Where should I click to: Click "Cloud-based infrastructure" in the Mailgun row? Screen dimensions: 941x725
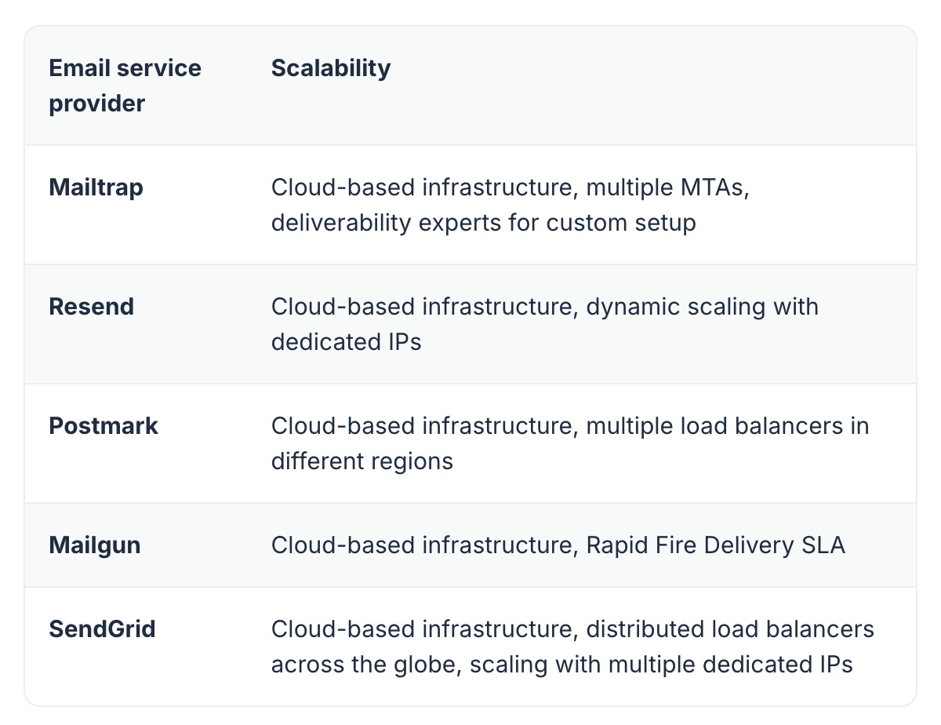coord(422,545)
